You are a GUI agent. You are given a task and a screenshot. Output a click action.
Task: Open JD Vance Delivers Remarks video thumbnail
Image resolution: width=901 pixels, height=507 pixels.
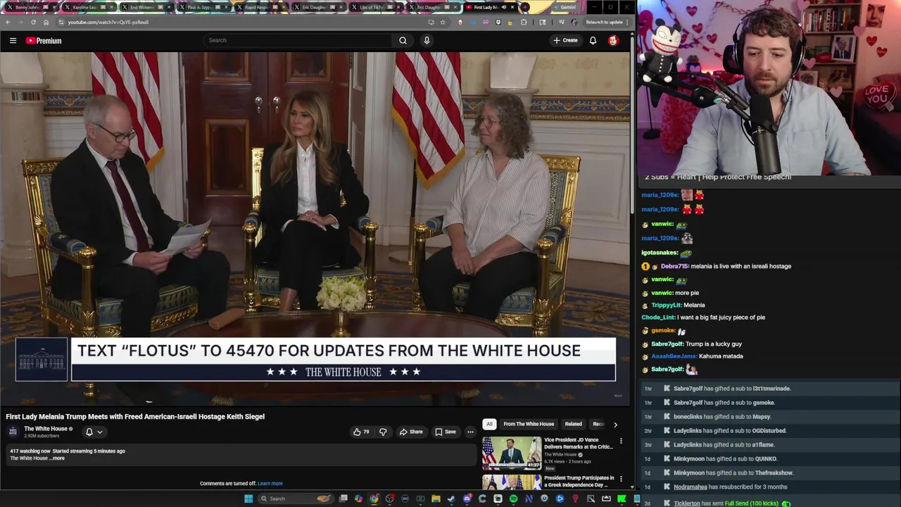pos(512,453)
